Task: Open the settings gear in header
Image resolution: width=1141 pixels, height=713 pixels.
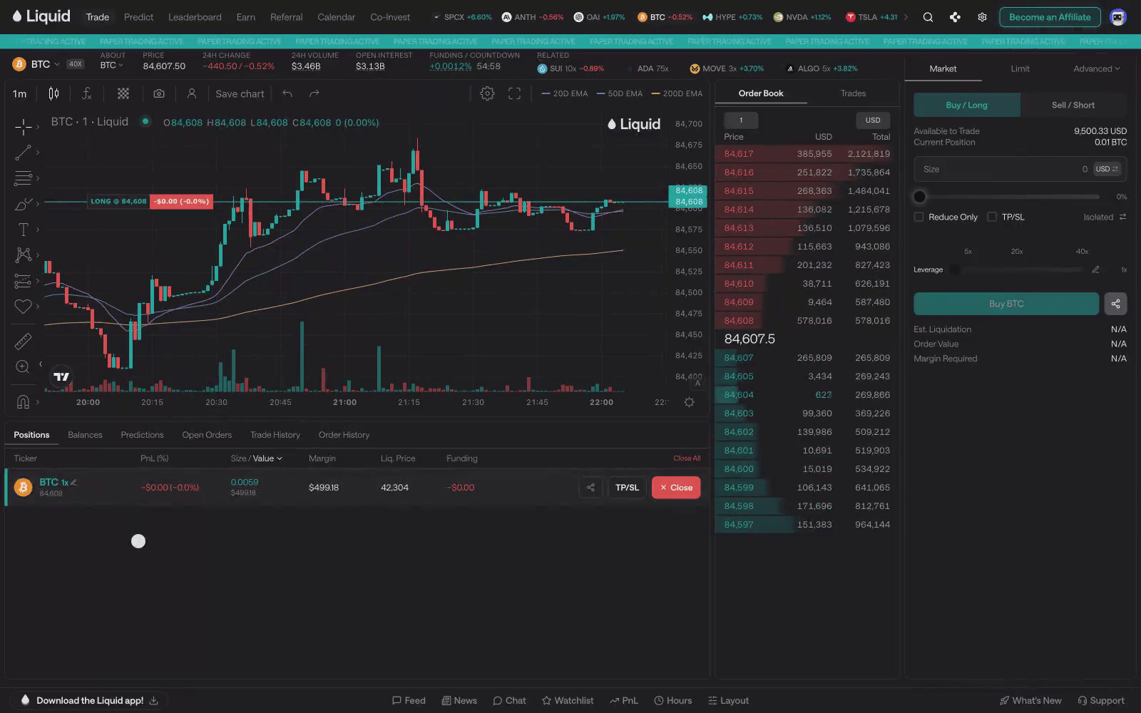Action: (982, 17)
